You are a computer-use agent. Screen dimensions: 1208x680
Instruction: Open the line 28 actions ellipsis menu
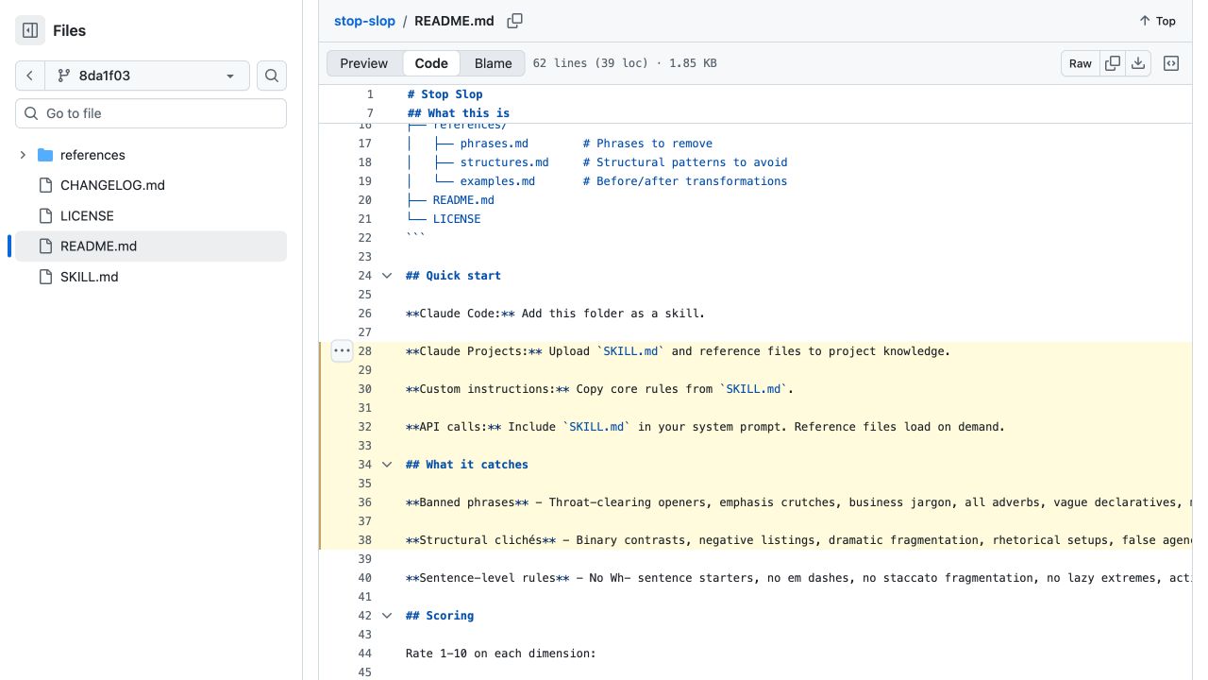pyautogui.click(x=342, y=351)
